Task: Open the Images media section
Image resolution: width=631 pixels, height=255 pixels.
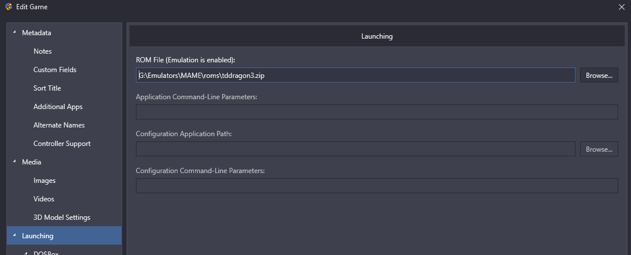Action: point(45,181)
